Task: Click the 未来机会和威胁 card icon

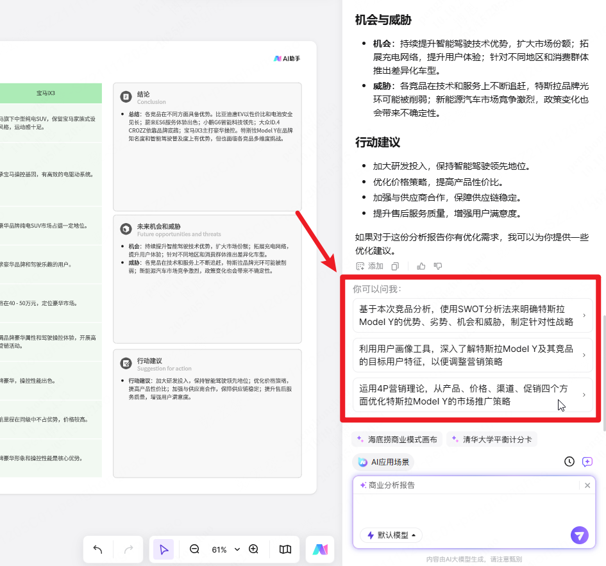Action: 126,229
